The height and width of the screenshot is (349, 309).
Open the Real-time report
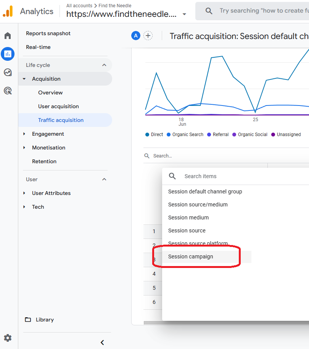38,47
